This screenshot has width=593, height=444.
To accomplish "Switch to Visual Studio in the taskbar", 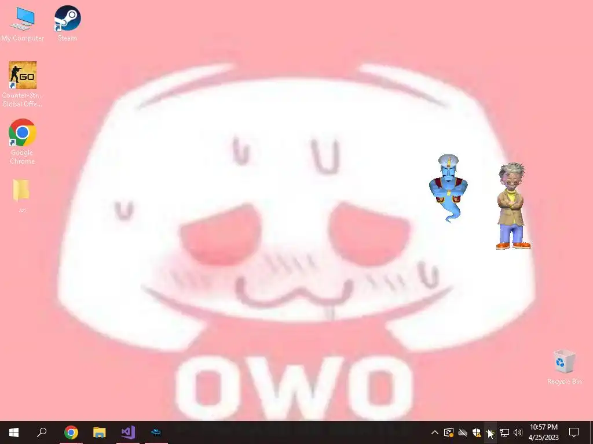I will pyautogui.click(x=128, y=432).
